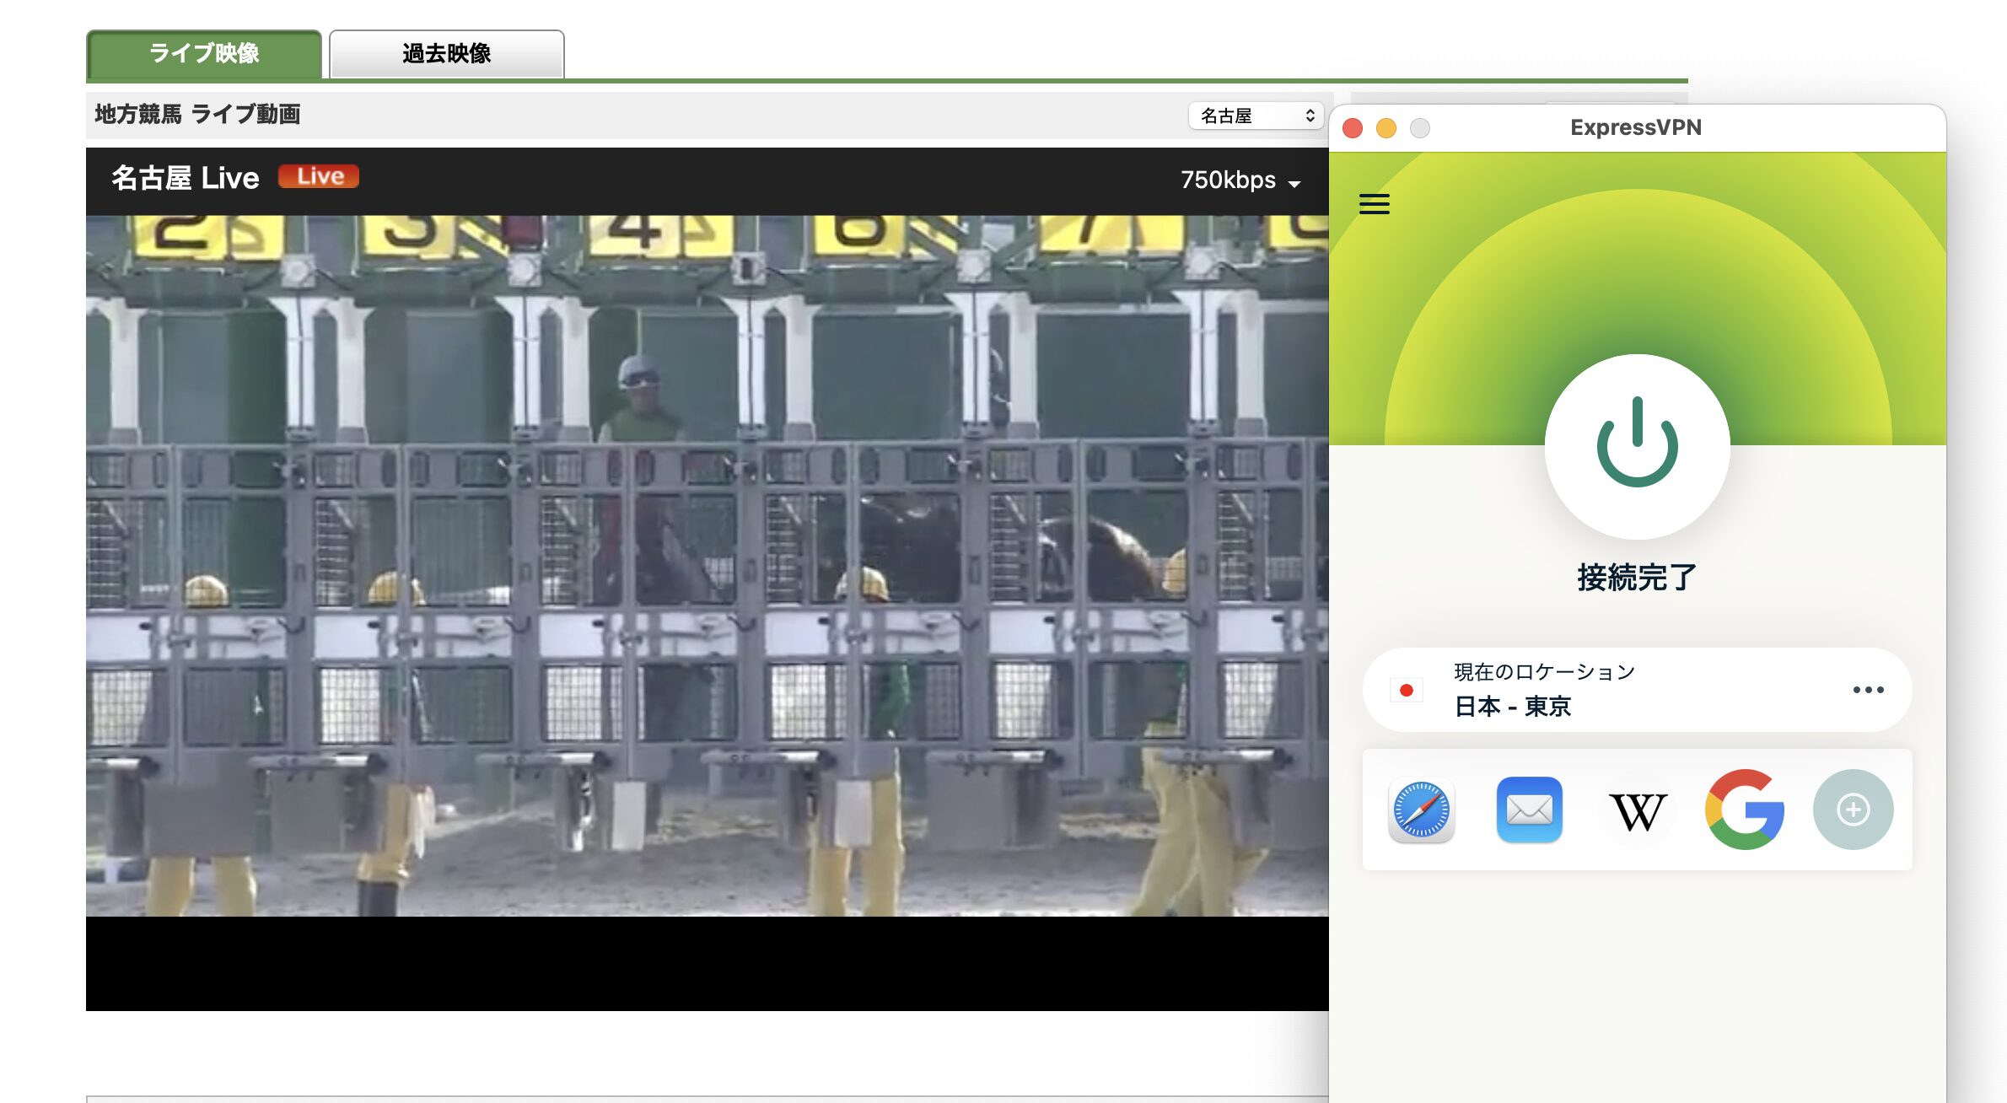The height and width of the screenshot is (1103, 2007).
Task: Open location options three-dot menu
Action: pyautogui.click(x=1868, y=690)
